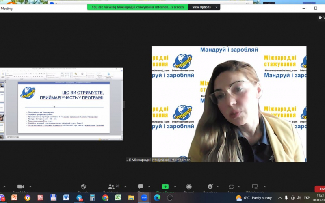The image size is (325, 203).
Task: Click the presenter's webcam video tile
Action: [x=229, y=104]
